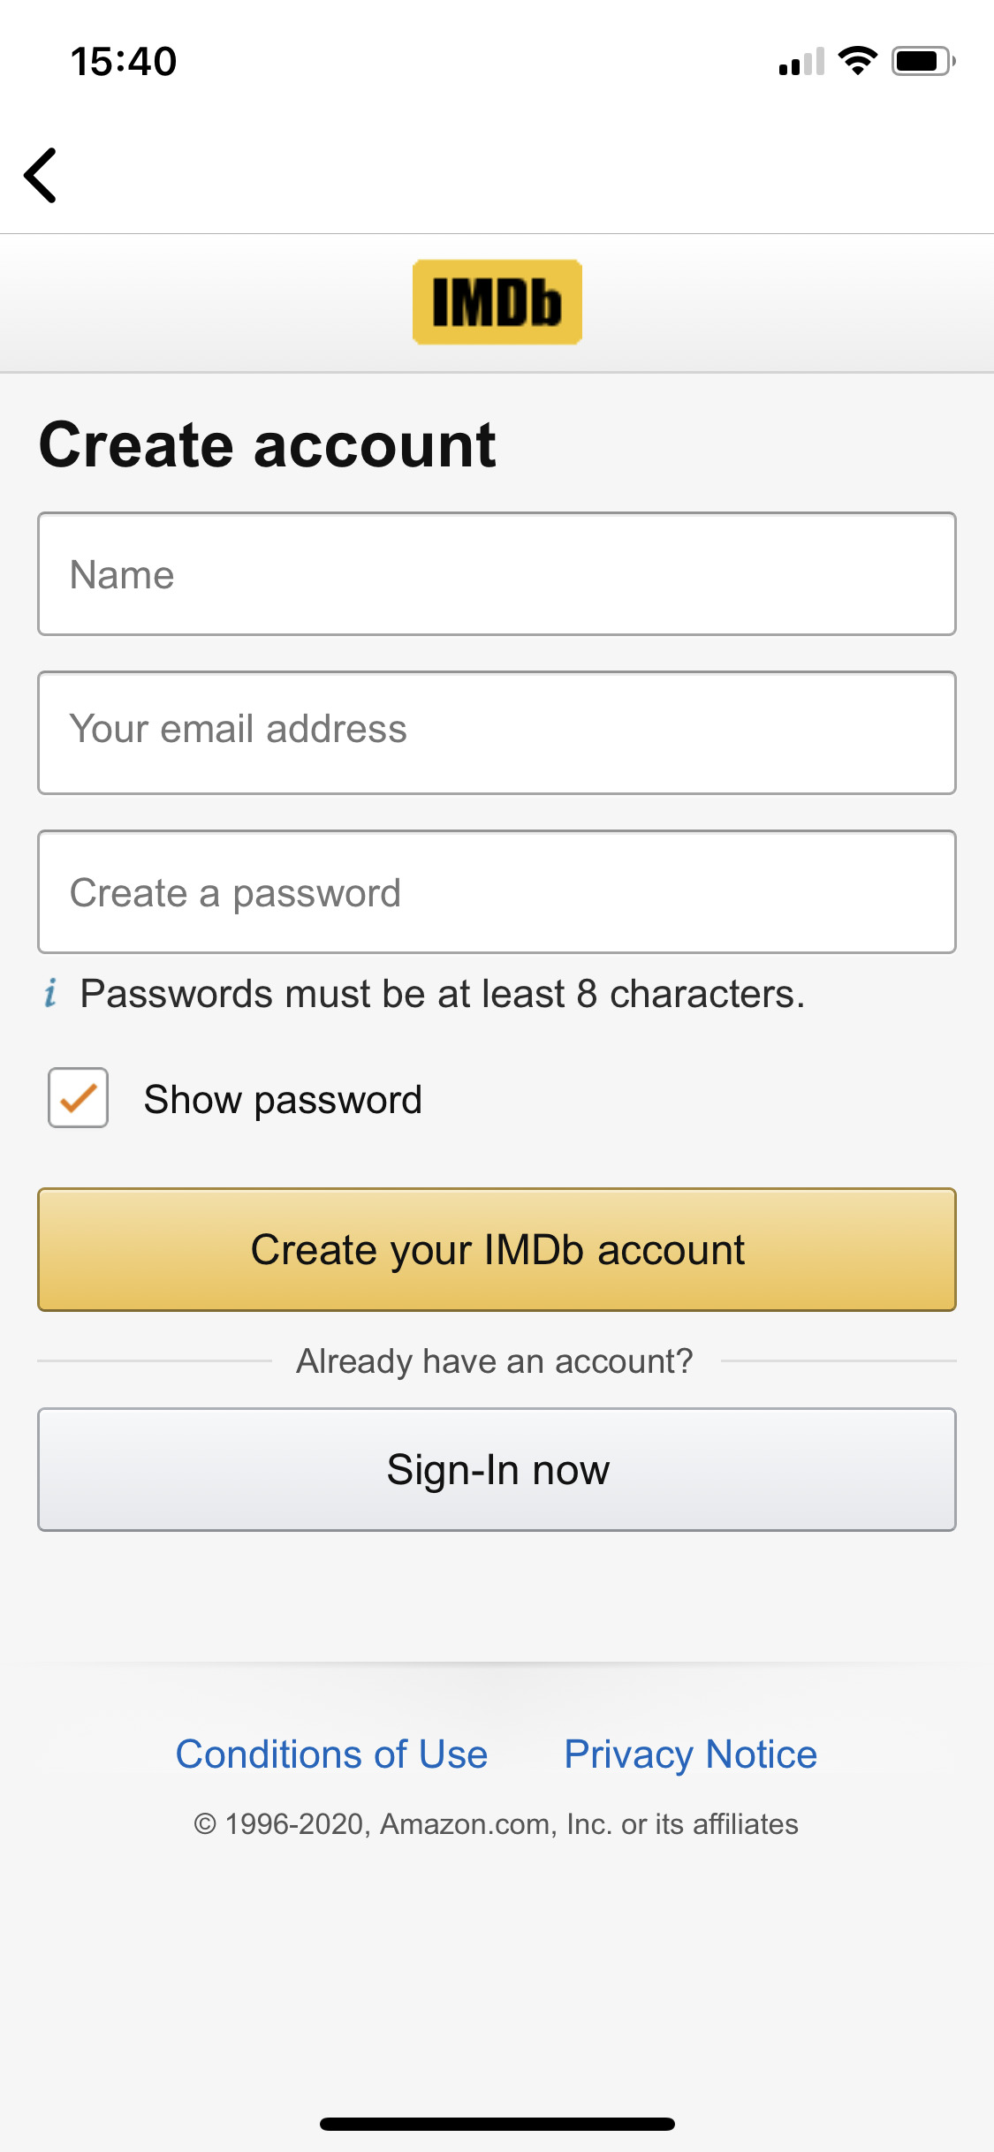Tap the back arrow at the top
The height and width of the screenshot is (2152, 994).
click(x=42, y=175)
